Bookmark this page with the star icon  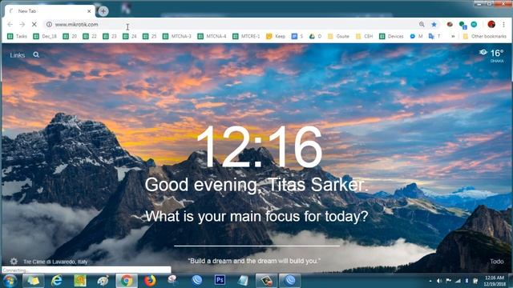point(434,24)
